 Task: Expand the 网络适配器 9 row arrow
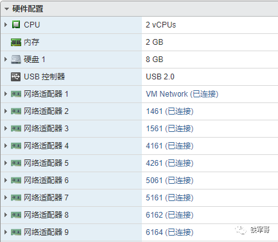(x=6, y=232)
